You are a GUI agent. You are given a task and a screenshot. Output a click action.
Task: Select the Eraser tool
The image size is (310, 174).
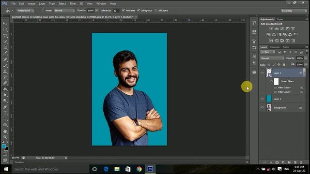5,83
